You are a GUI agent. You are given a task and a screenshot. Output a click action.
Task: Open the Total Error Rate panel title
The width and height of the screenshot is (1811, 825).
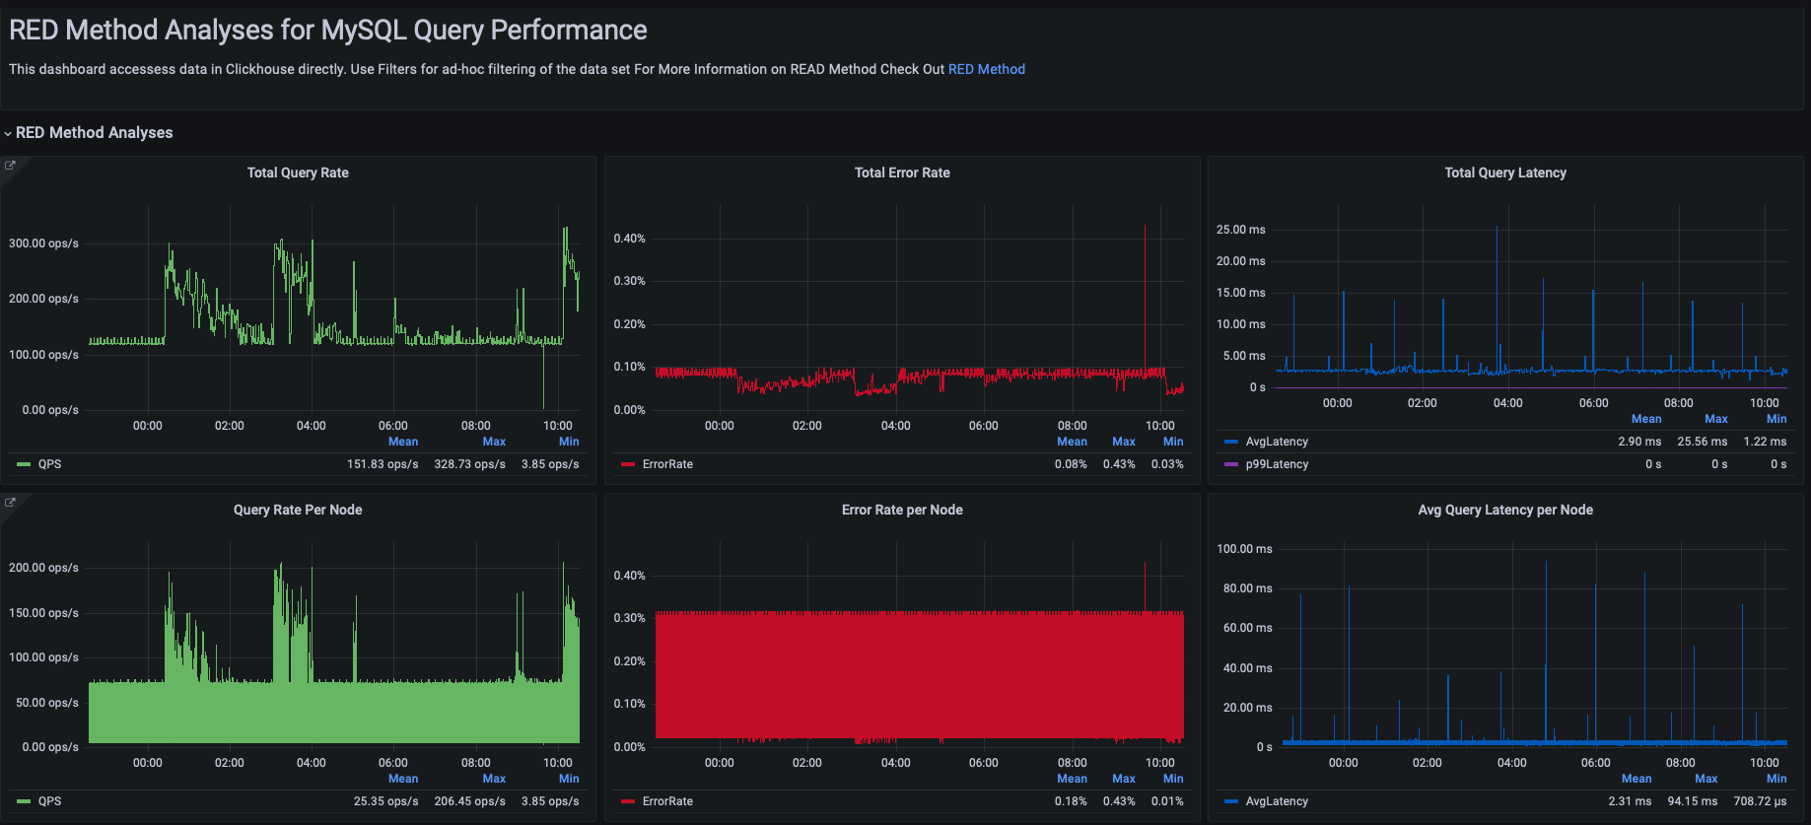point(902,172)
